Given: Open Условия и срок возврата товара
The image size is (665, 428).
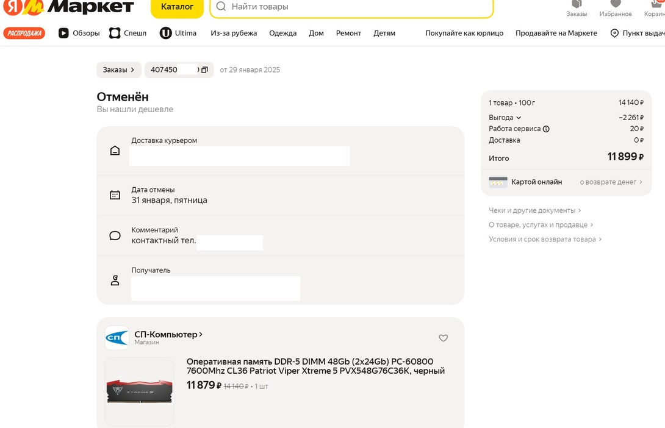Looking at the screenshot, I should (x=545, y=239).
